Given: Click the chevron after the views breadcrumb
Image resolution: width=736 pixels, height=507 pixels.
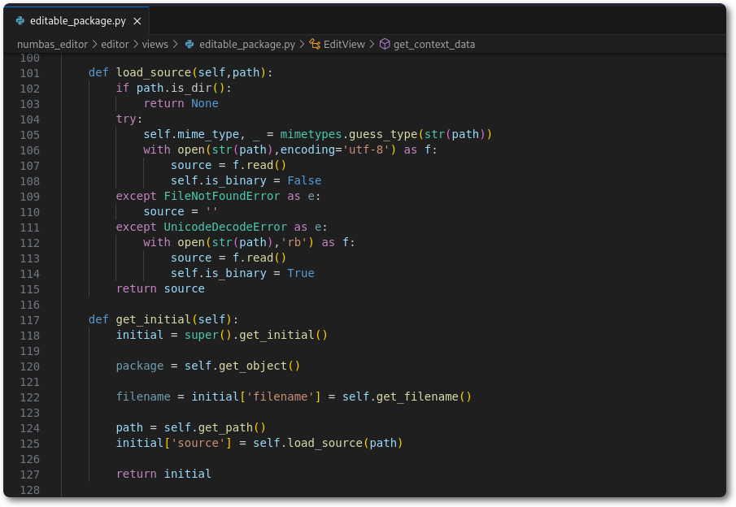Looking at the screenshot, I should 176,44.
